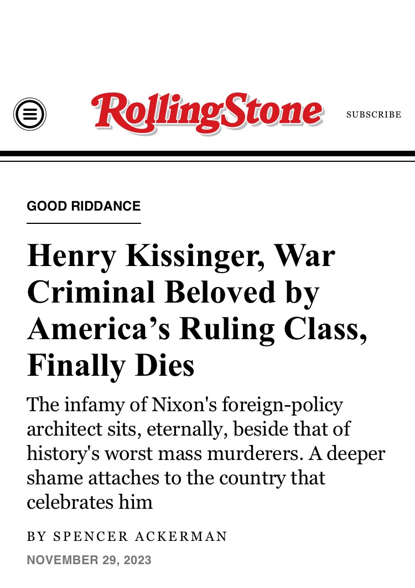The image size is (415, 588).
Task: Click the word "Ackerman" in the byline
Action: (181, 536)
